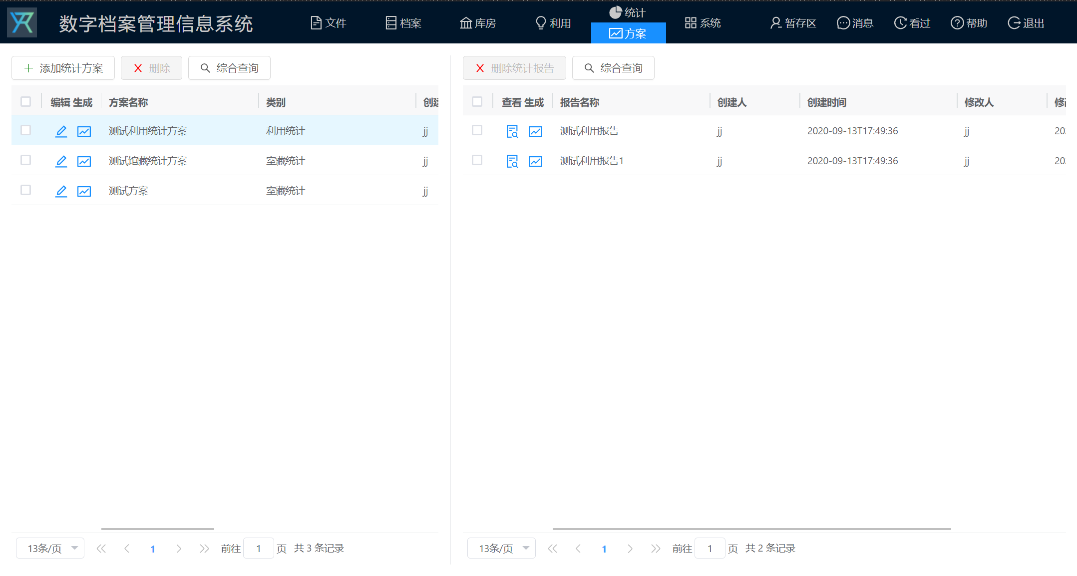1077x576 pixels.
Task: Edit the 测试利用统计方案 plan
Action: click(x=61, y=131)
